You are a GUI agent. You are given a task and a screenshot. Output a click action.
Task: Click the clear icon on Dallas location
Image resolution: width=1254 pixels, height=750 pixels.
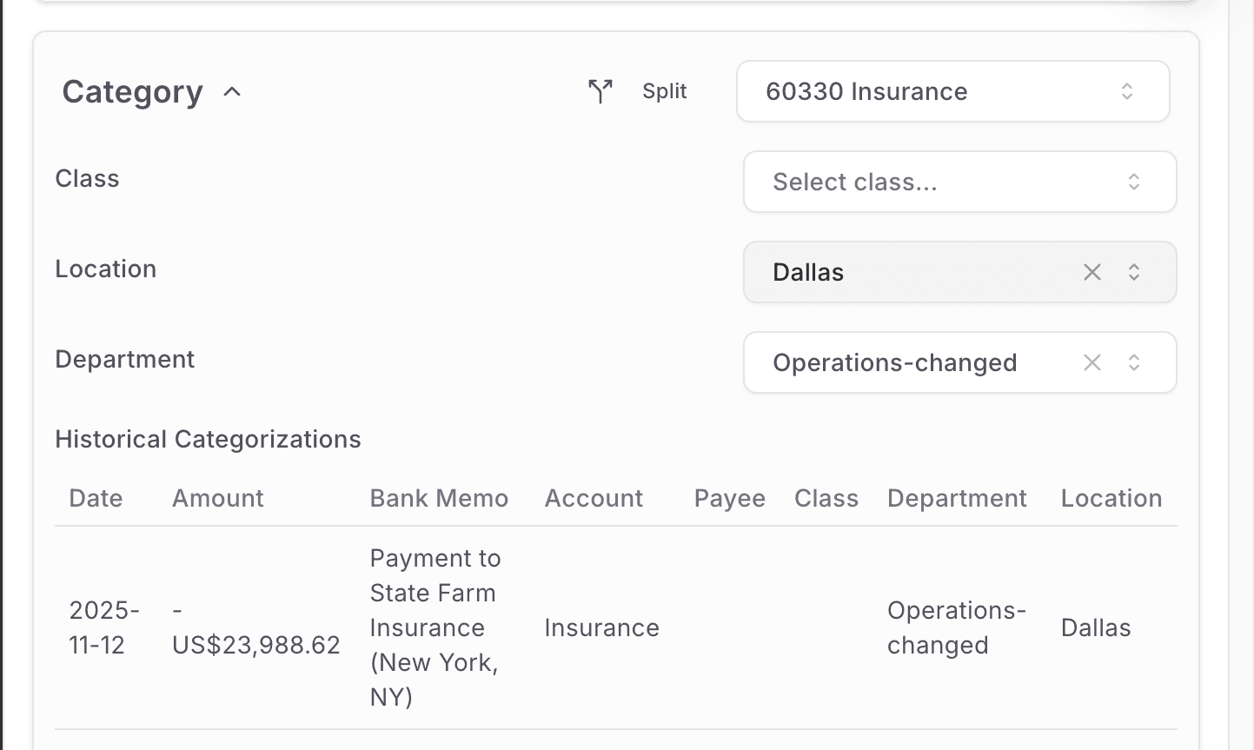click(1091, 272)
